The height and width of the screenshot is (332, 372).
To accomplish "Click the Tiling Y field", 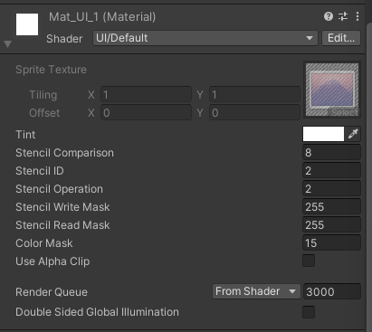I will tap(254, 95).
